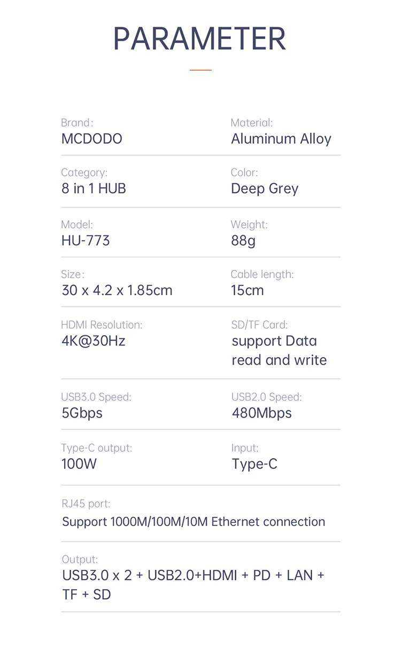Viewport: 401px width, 657px height.
Task: Select the 1000M/100M/10M Ethernet connection line
Action: tap(194, 522)
